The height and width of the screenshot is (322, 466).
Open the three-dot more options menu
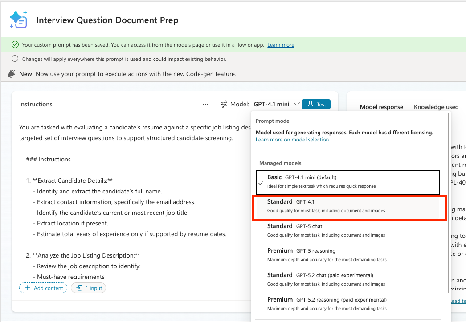coord(205,104)
